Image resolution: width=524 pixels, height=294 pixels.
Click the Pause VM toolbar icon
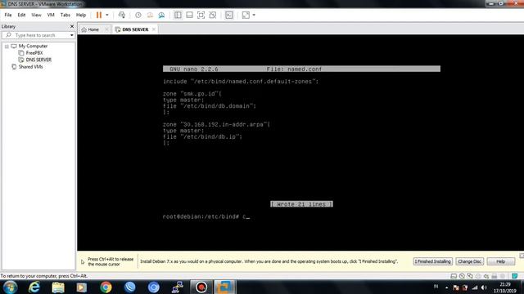click(99, 15)
